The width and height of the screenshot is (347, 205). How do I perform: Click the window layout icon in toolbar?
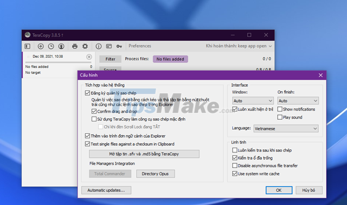pos(109,46)
